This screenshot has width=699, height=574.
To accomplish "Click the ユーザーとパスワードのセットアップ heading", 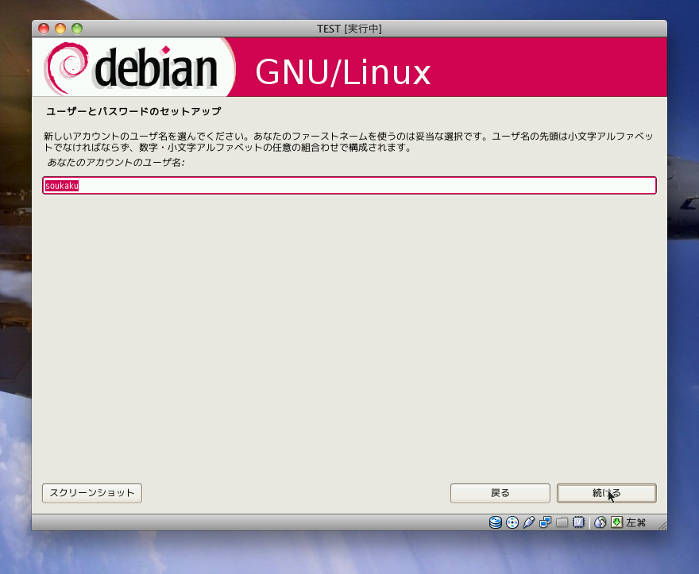I will pos(133,111).
